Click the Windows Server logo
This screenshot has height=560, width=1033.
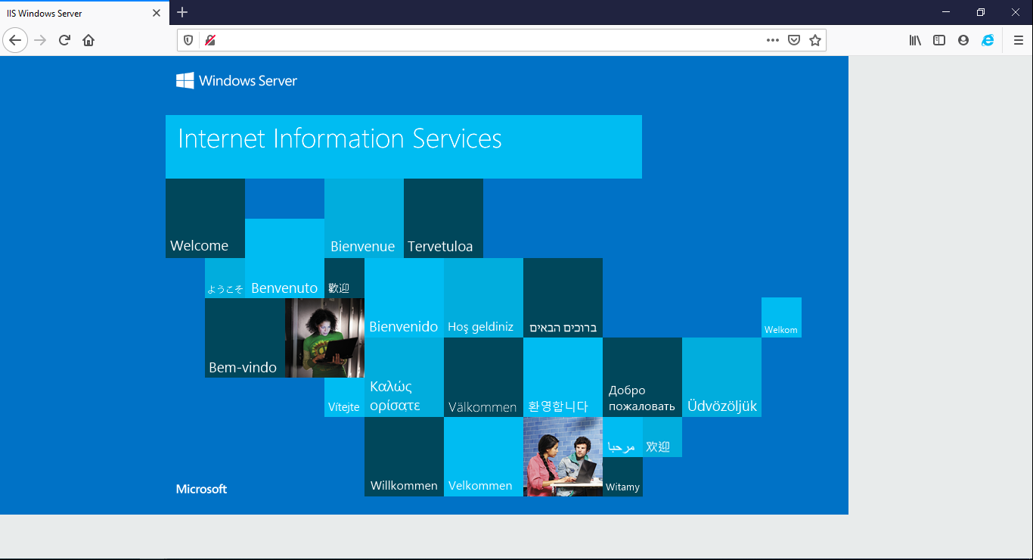tap(237, 80)
